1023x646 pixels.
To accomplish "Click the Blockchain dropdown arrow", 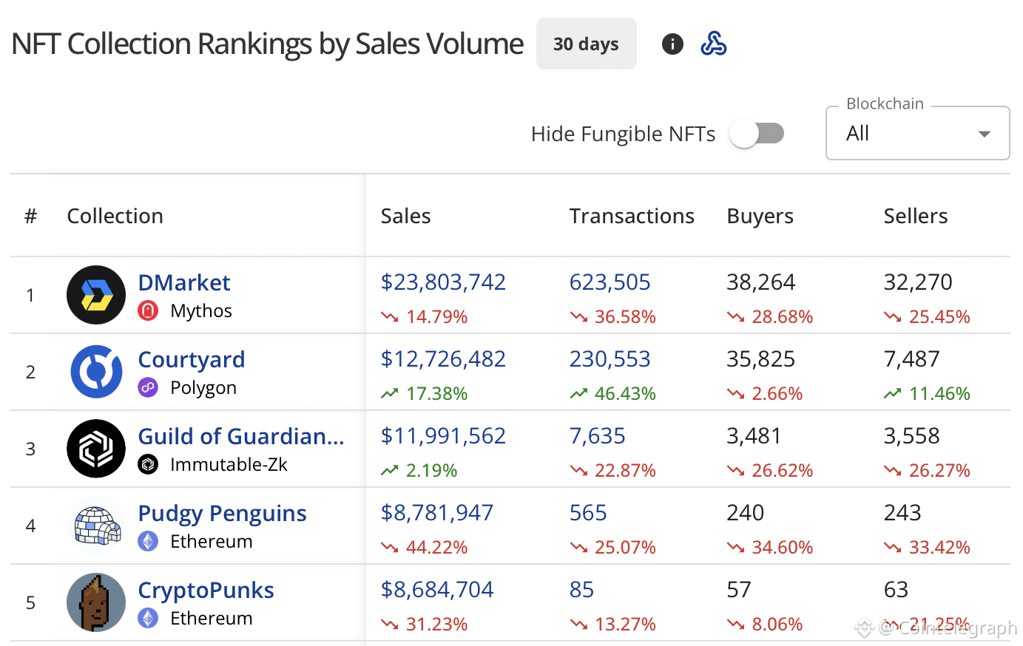I will pyautogui.click(x=984, y=134).
